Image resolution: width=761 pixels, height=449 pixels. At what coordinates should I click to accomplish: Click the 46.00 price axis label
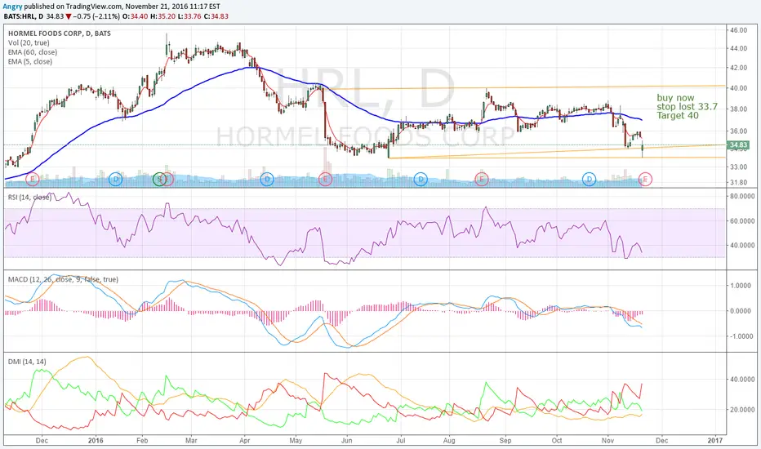[739, 30]
